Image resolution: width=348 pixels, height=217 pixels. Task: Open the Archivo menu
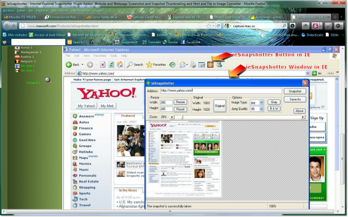(x=9, y=10)
